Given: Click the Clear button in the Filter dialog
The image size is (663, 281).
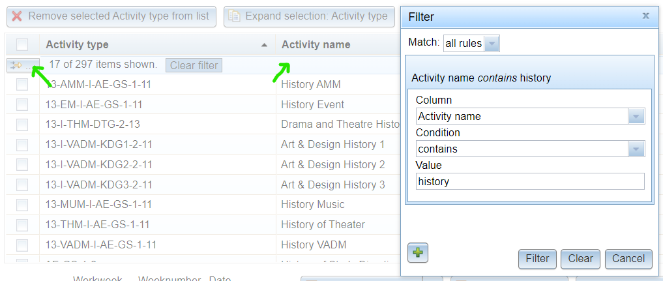Looking at the screenshot, I should click(x=581, y=259).
